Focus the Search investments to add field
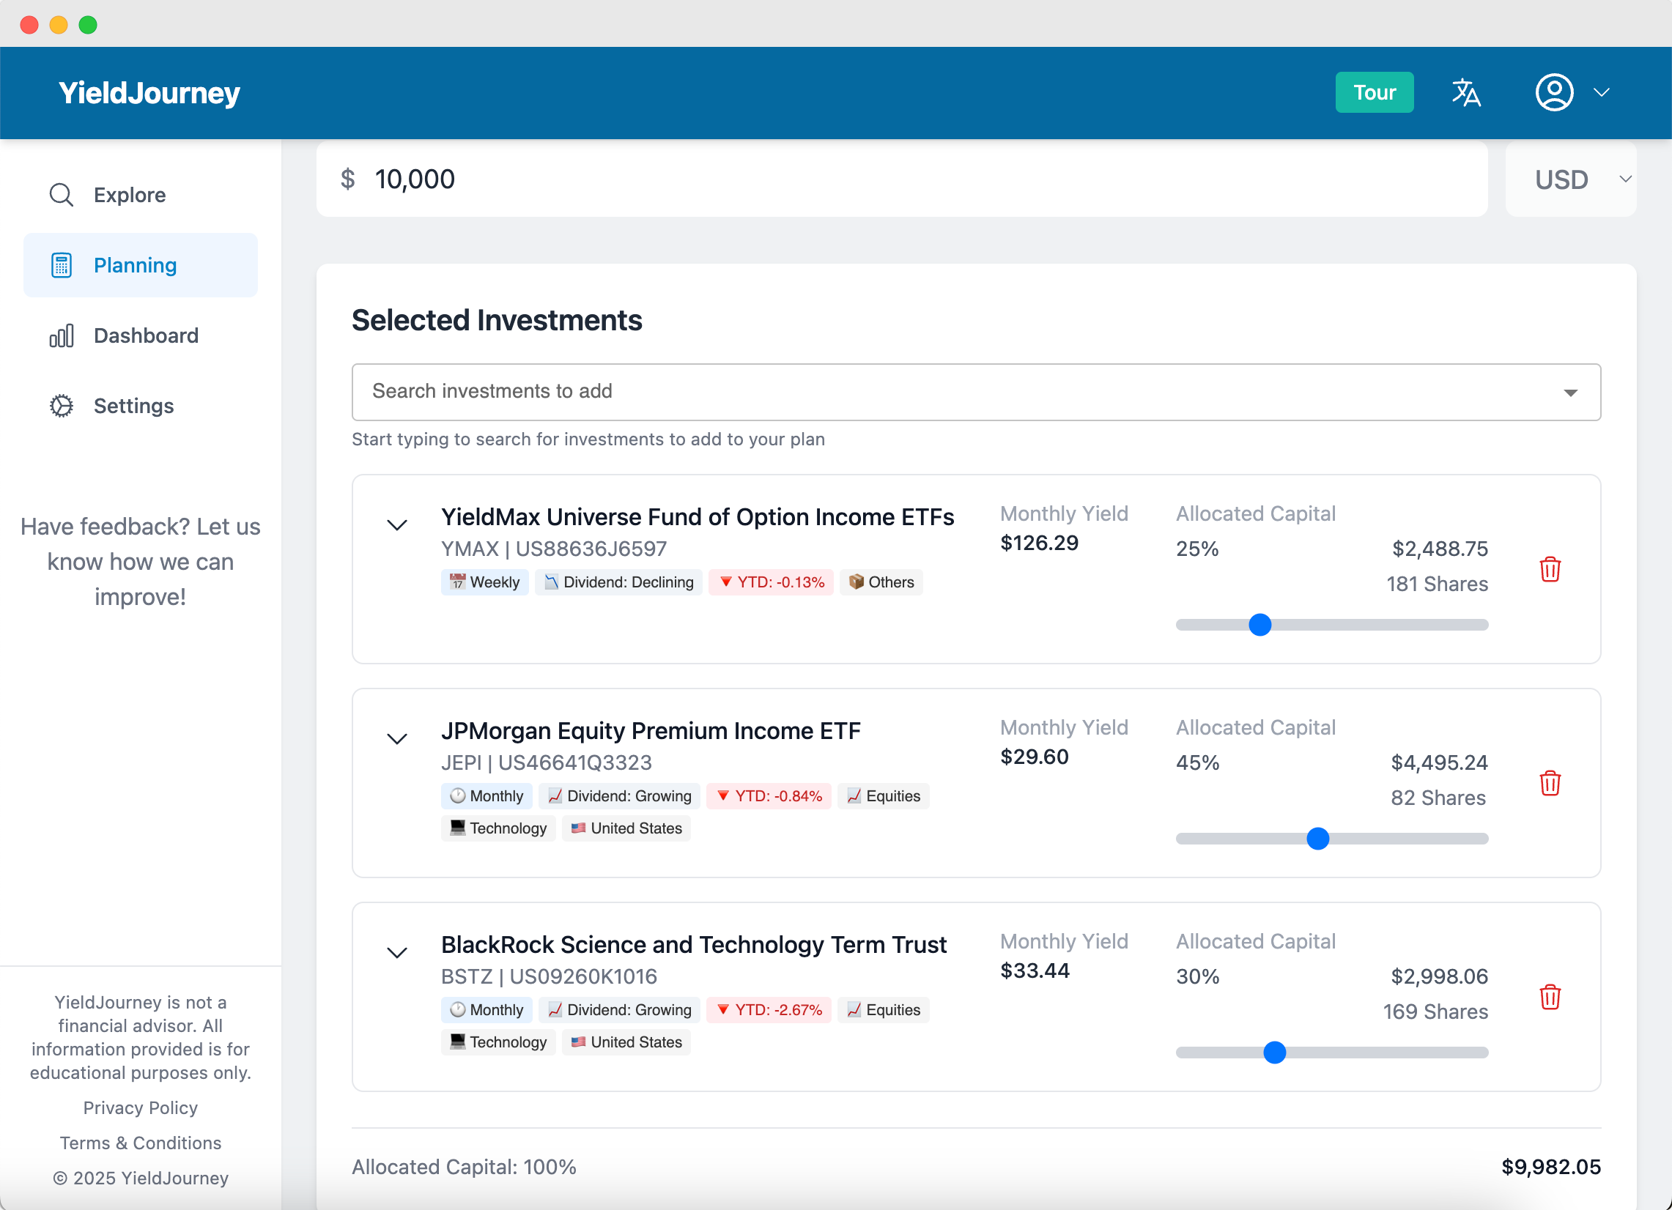This screenshot has width=1672, height=1210. tap(976, 392)
